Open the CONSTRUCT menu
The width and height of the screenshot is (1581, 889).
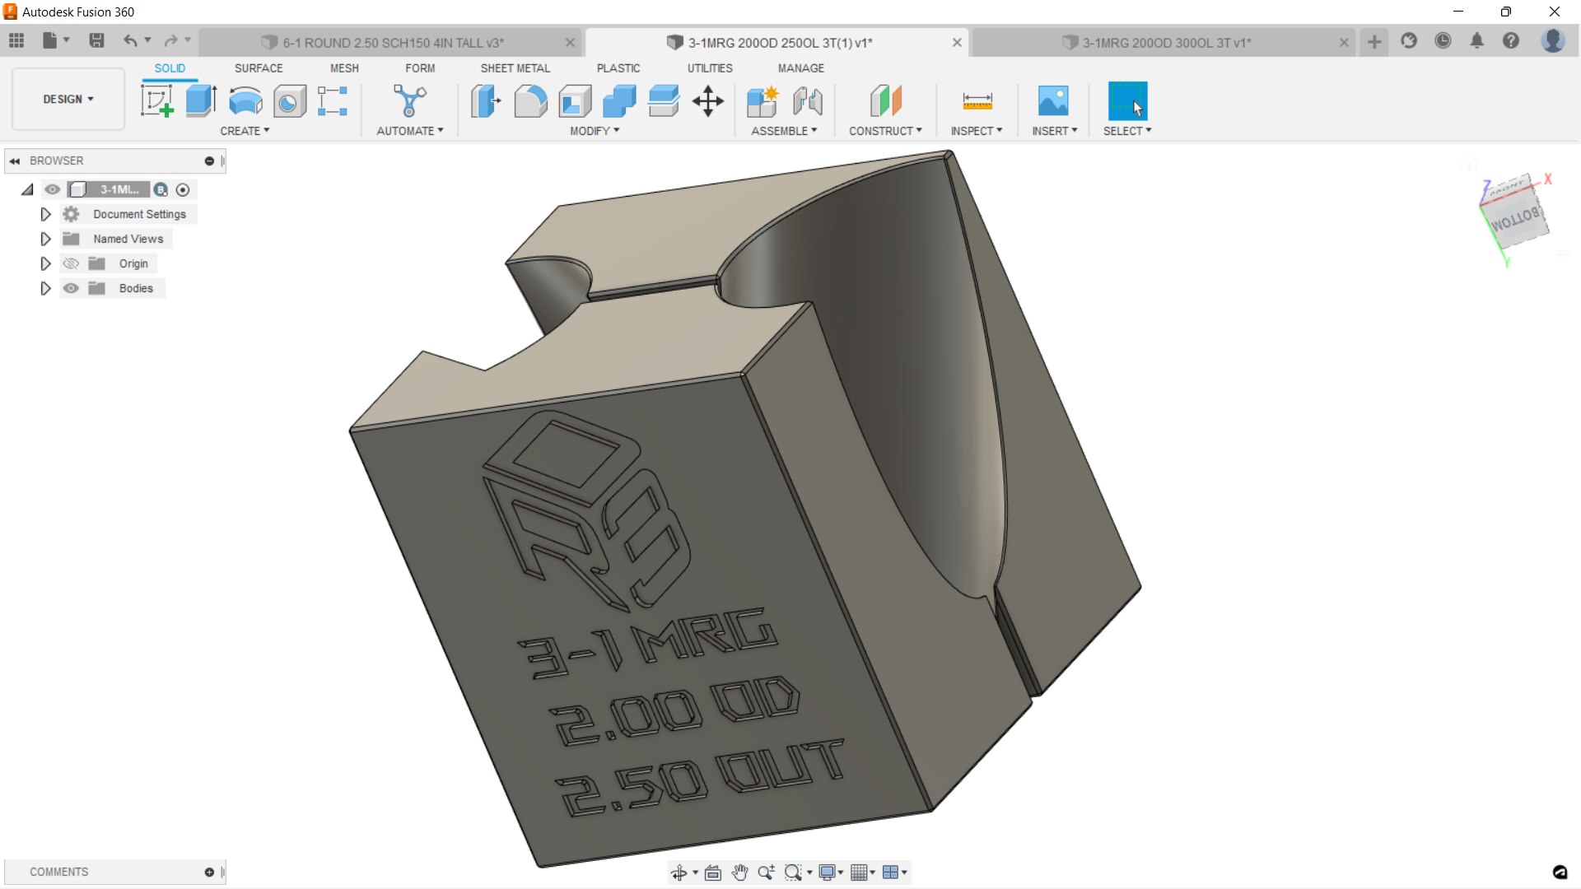pyautogui.click(x=885, y=131)
